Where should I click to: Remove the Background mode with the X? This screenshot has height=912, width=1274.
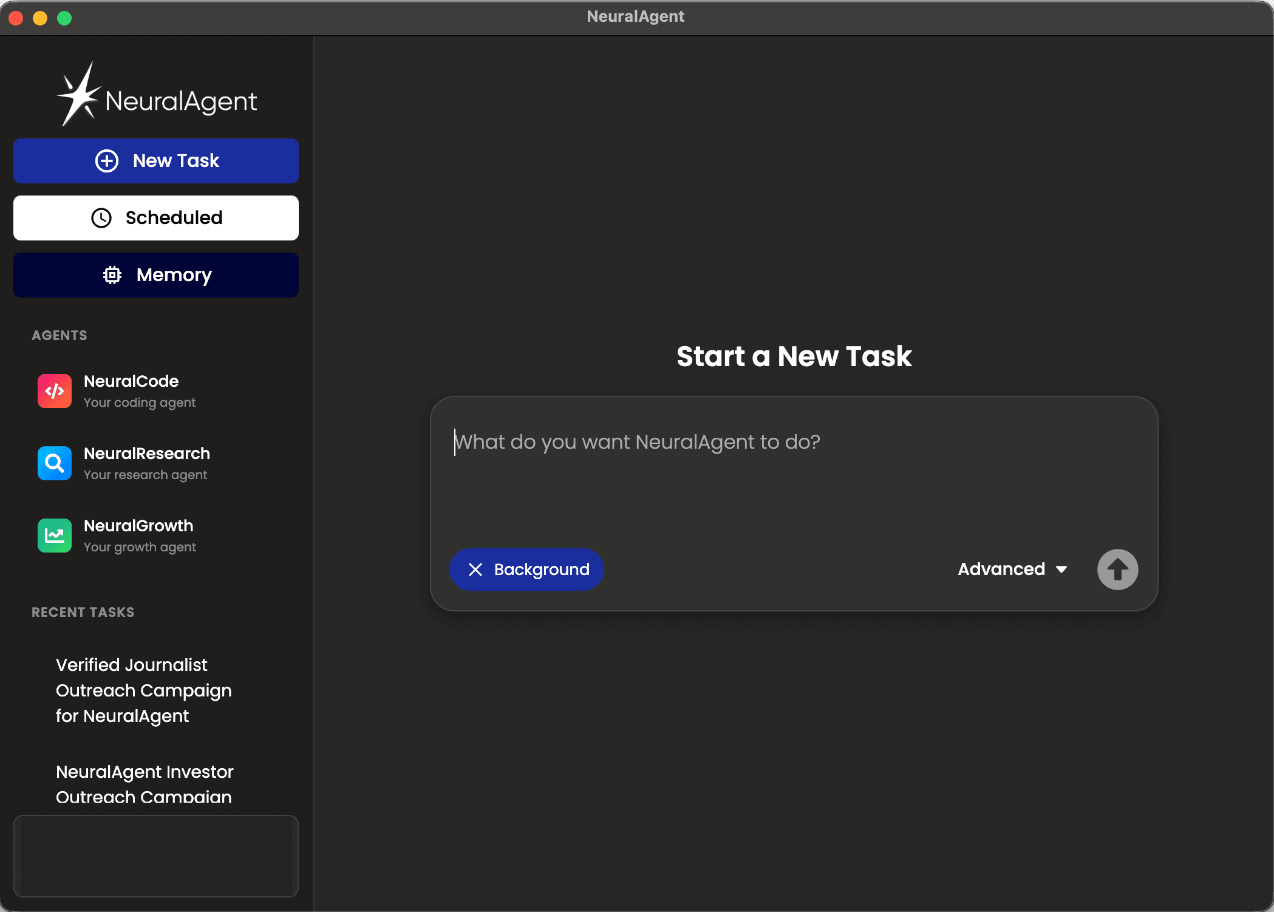coord(476,570)
